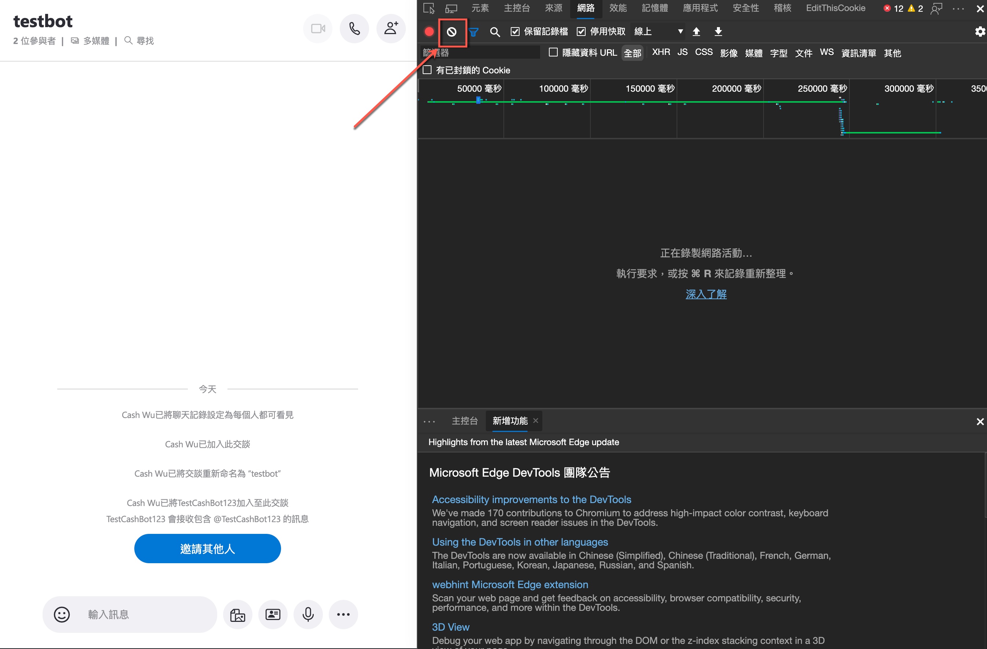The image size is (987, 649).
Task: Start a video call in testbot chat
Action: [318, 29]
